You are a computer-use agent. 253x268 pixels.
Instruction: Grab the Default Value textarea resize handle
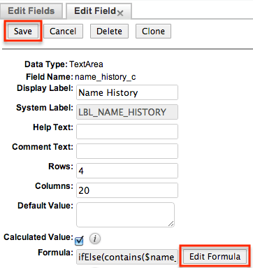(171, 224)
